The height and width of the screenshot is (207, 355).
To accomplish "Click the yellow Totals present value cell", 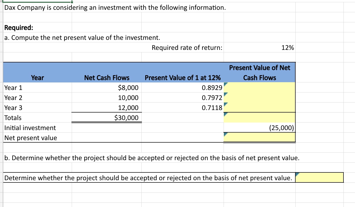I will 259,118.
